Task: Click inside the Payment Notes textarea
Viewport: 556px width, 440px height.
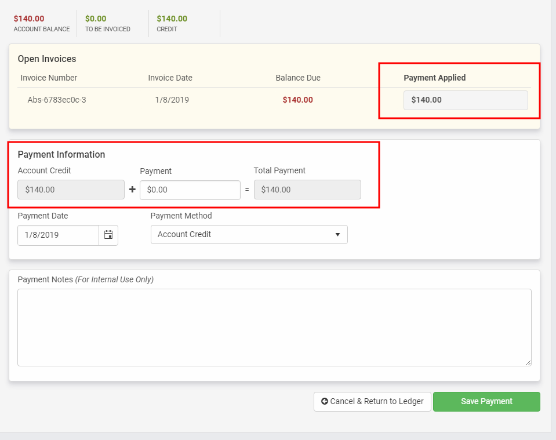Action: click(x=274, y=326)
